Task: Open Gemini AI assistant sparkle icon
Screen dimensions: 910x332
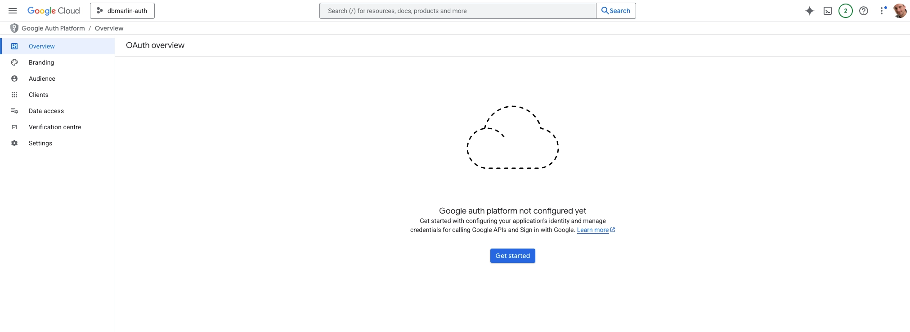Action: coord(810,11)
